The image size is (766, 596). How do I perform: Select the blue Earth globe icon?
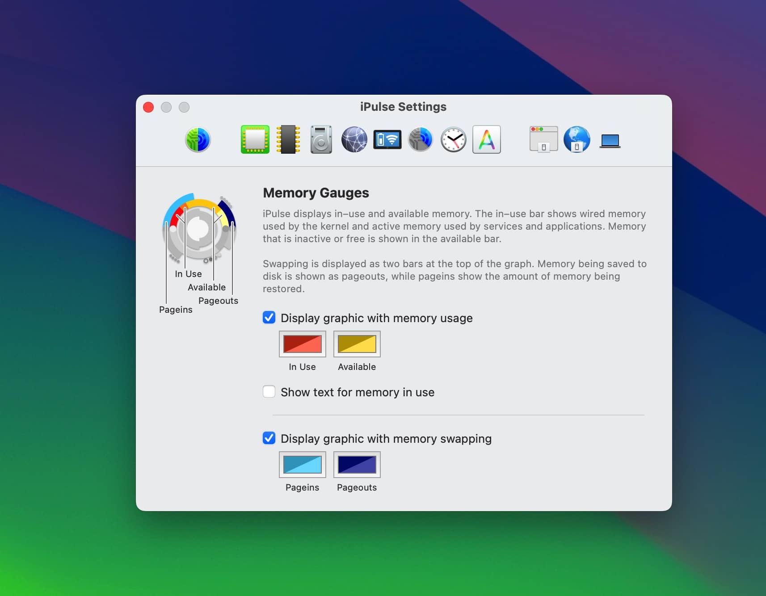[577, 139]
